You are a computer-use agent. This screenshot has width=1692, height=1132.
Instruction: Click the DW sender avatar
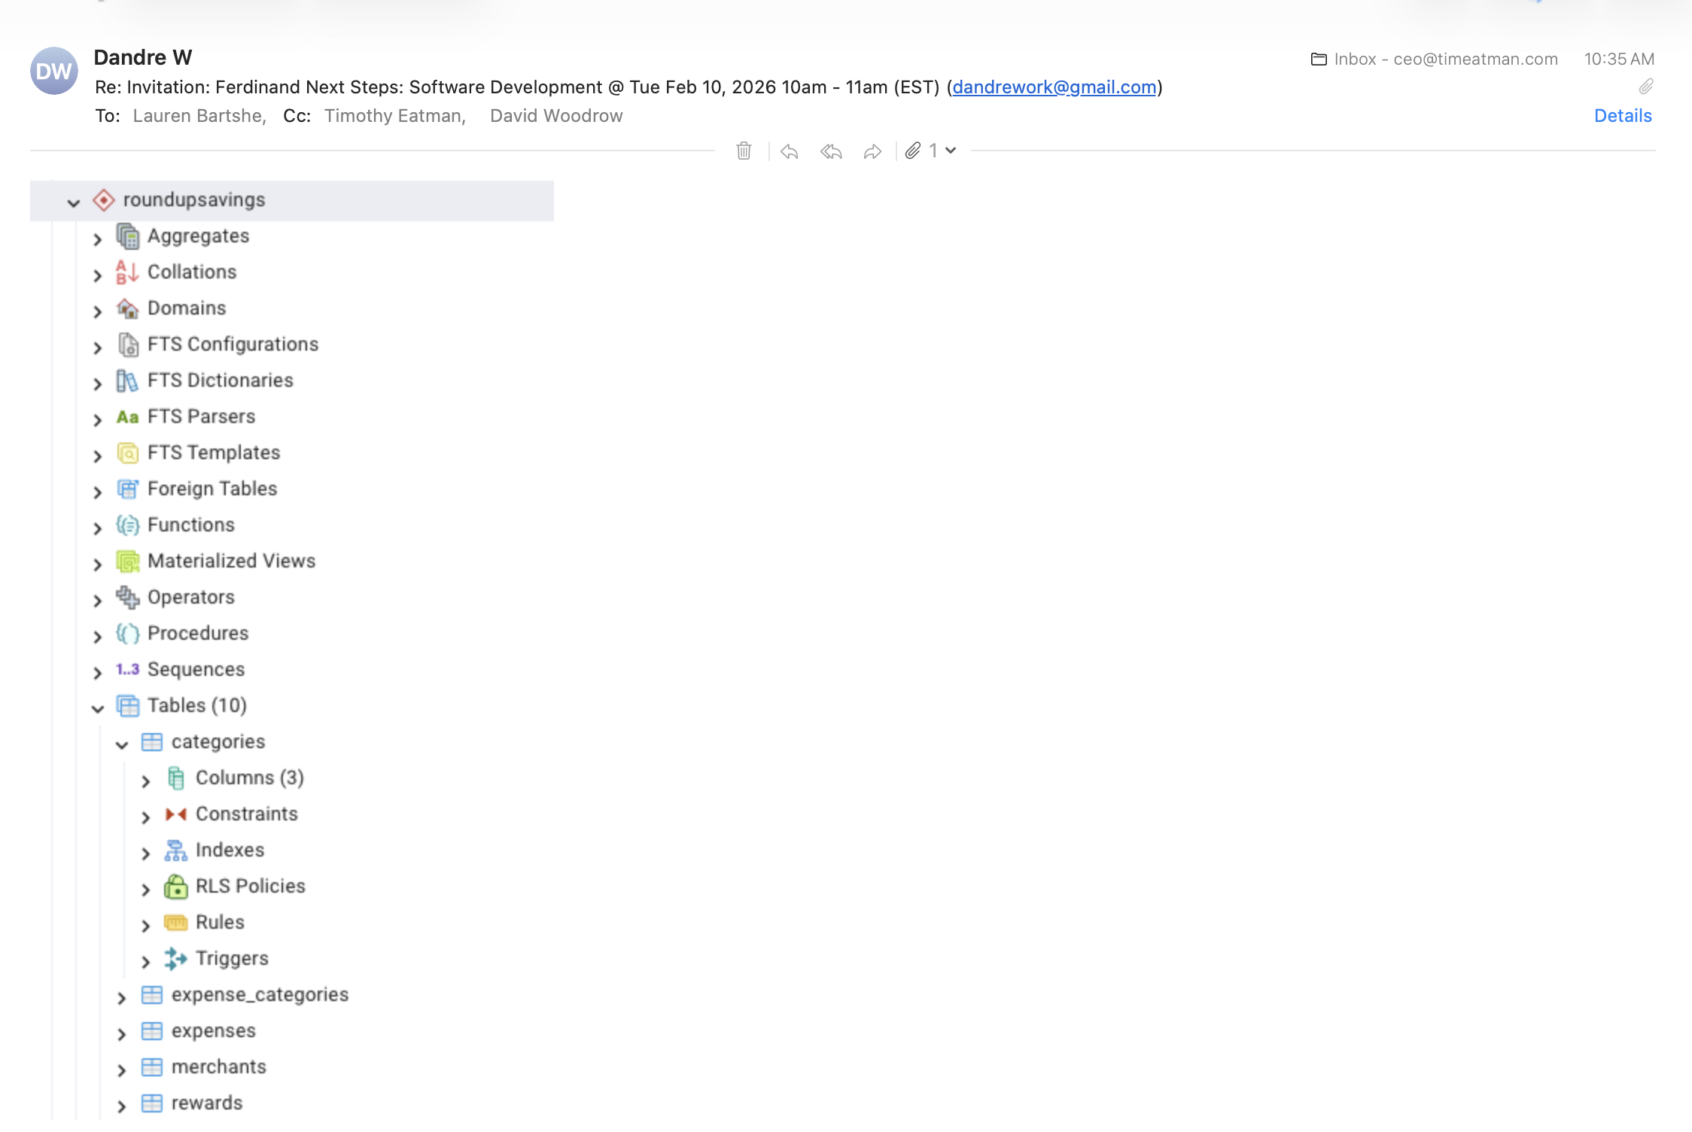[54, 71]
